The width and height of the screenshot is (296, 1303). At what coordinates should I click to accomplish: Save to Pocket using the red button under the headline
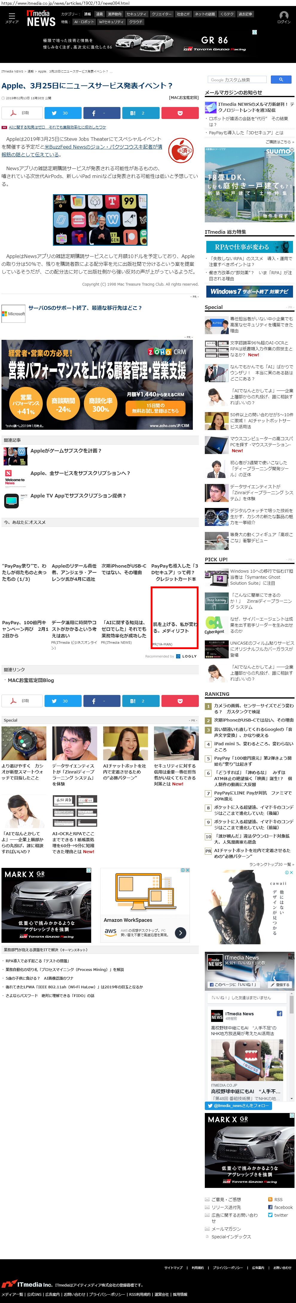coord(180,113)
